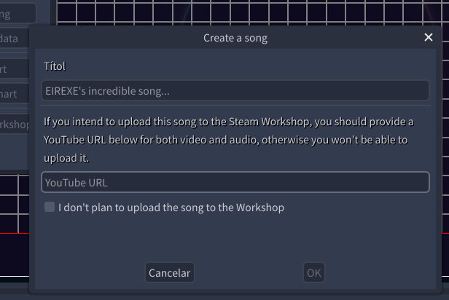Confirm with the OK button
Image resolution: width=449 pixels, height=300 pixels.
pos(313,273)
